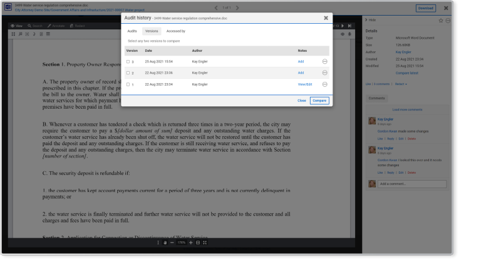Viewport: 481px width, 270px height.
Task: Close the Audit history dialog with X
Action: (x=326, y=18)
